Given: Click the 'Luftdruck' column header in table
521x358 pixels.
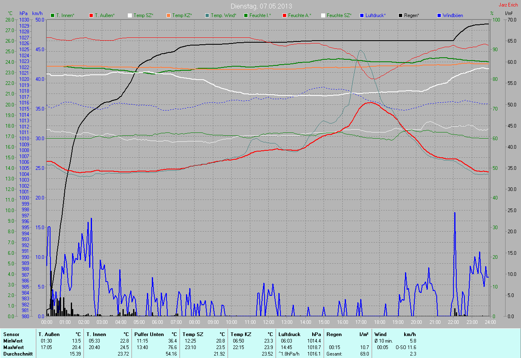Looking at the screenshot, I should (x=289, y=334).
